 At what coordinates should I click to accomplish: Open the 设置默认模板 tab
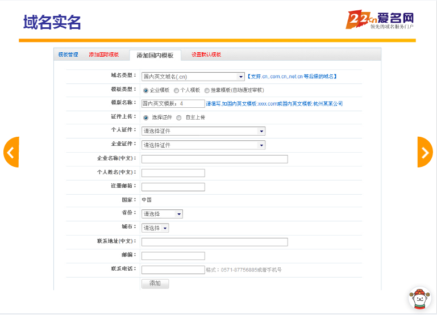206,54
